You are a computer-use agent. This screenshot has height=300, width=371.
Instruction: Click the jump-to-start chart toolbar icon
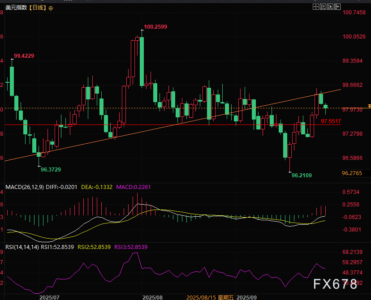point(323,7)
